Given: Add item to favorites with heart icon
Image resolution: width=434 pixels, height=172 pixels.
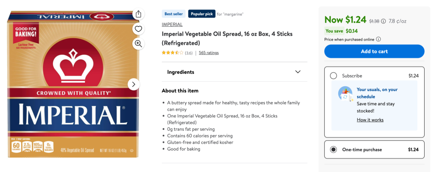Looking at the screenshot, I should tap(138, 29).
